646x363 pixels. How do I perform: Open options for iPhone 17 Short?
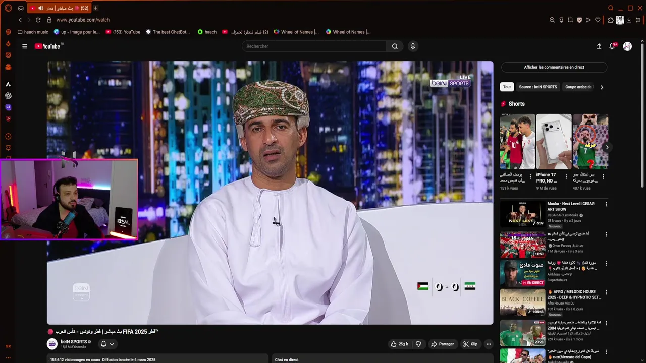pyautogui.click(x=566, y=176)
